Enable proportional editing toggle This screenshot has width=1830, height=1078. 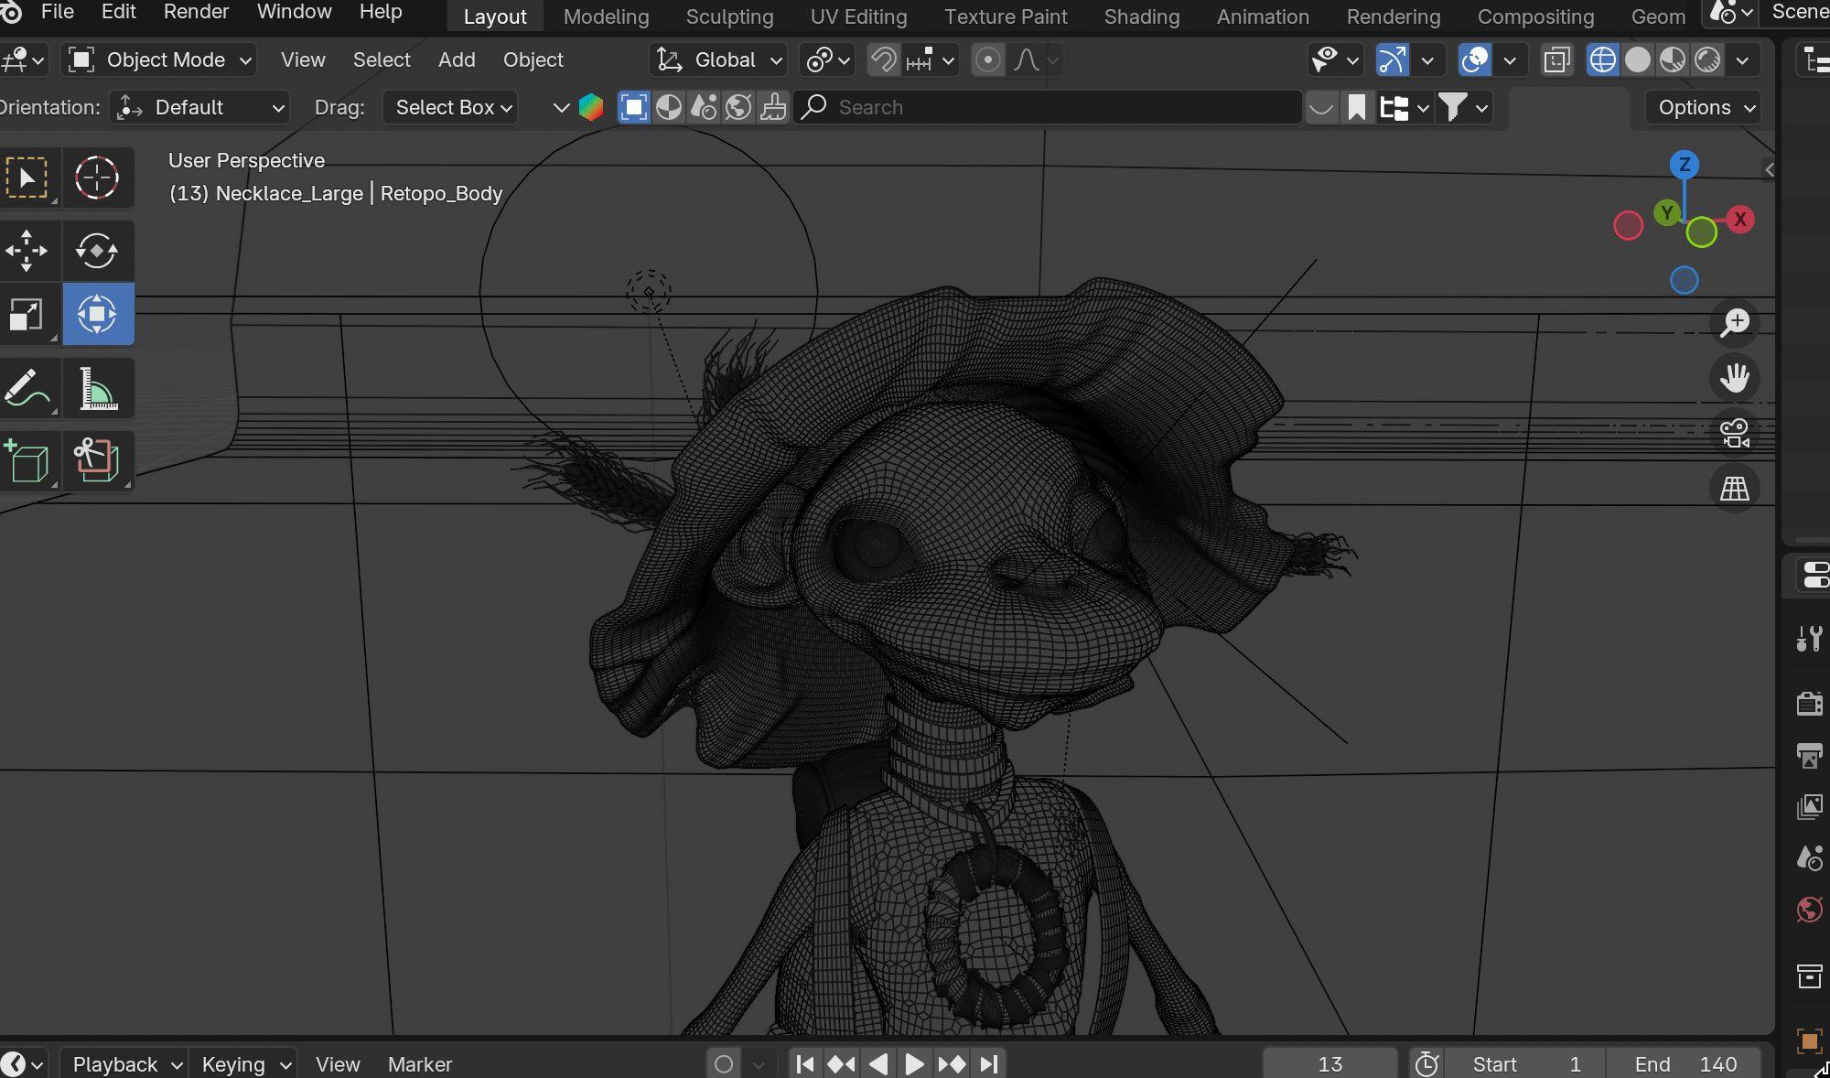(987, 60)
